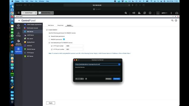Toggle the HTTPS port number checkbox
This screenshot has height=106, width=189.
point(52,49)
